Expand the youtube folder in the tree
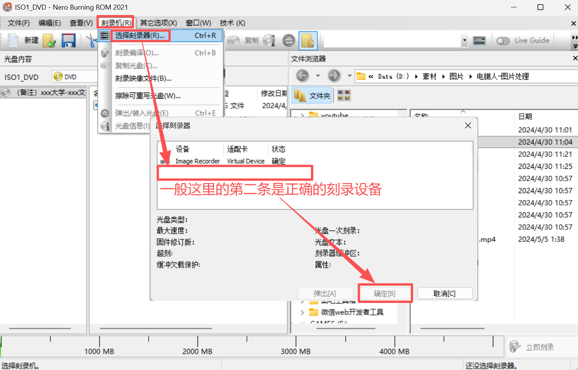 click(x=302, y=115)
